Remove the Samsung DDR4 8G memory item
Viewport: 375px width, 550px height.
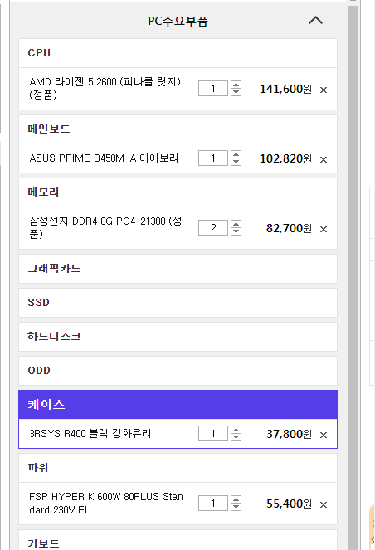point(324,230)
